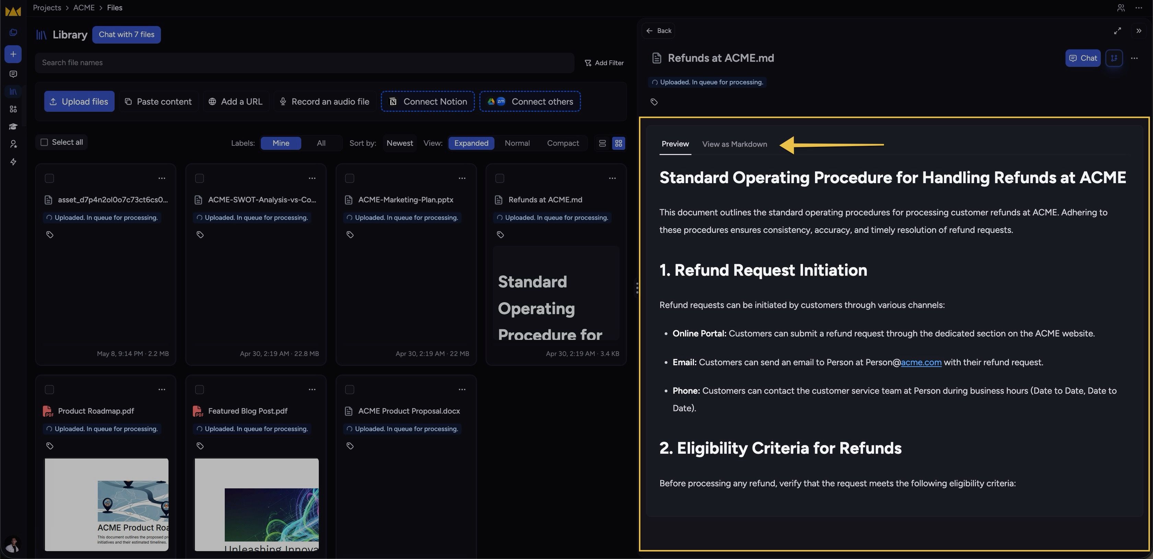Open the top bar more options menu

1139,8
